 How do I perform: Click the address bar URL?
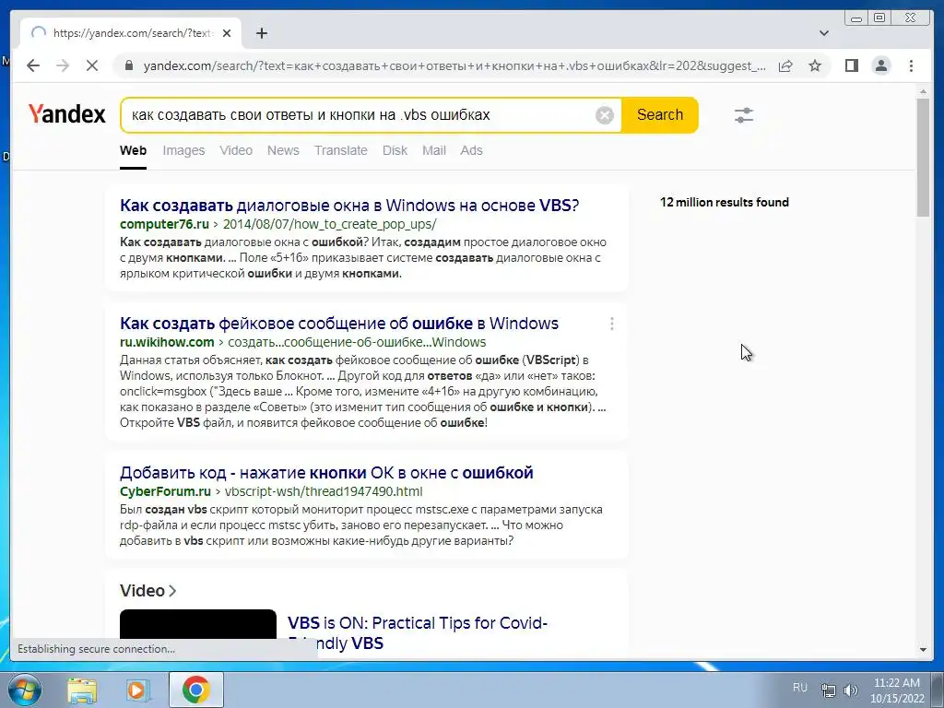454,65
